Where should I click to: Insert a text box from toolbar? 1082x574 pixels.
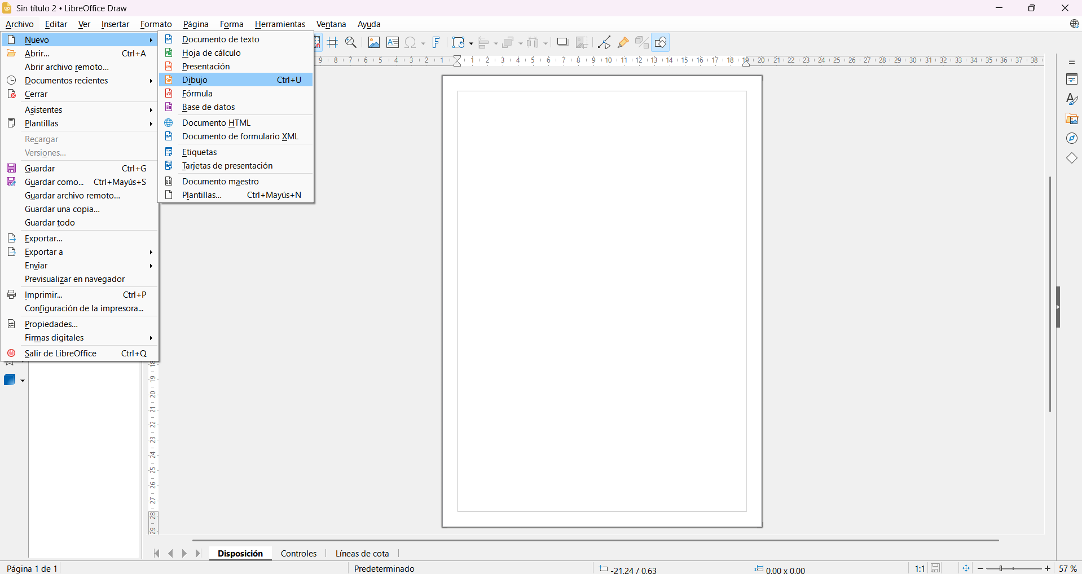393,43
